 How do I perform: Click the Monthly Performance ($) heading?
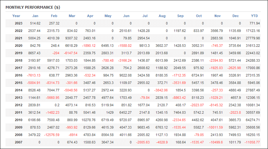33,7
